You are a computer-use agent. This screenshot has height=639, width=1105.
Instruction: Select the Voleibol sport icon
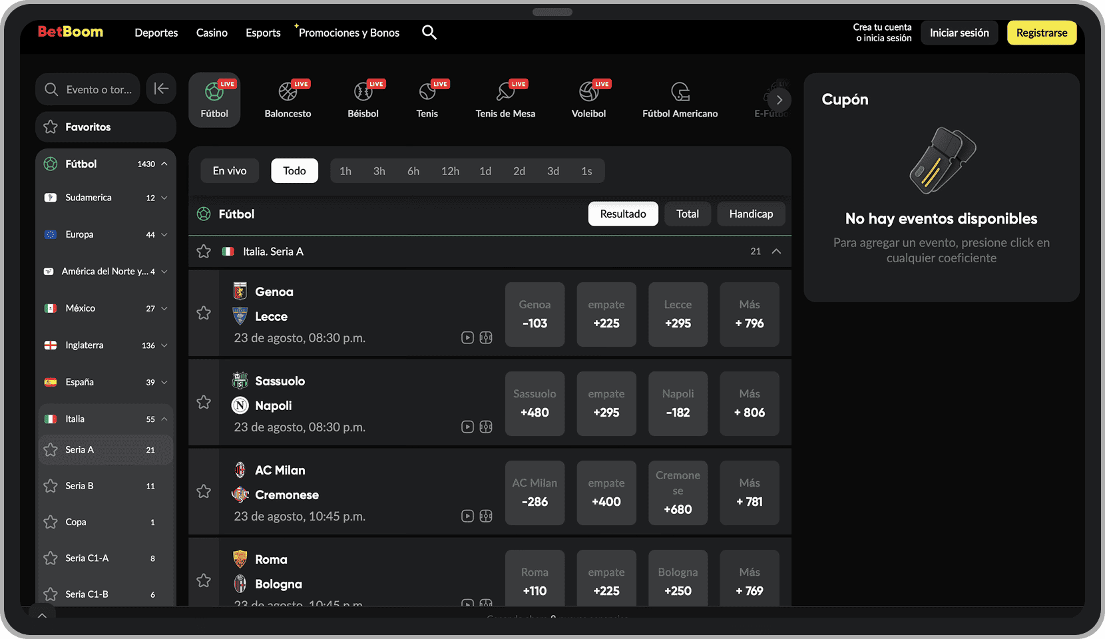588,100
